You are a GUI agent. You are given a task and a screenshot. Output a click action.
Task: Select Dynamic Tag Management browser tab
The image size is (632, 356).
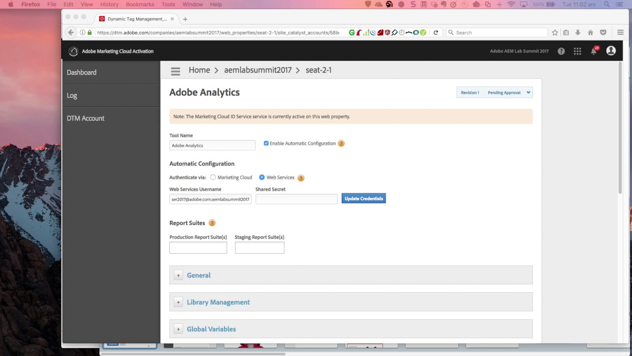coord(137,19)
